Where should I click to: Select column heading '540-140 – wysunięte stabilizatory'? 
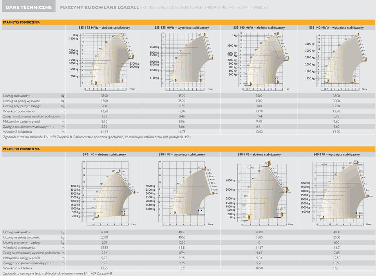point(181,154)
